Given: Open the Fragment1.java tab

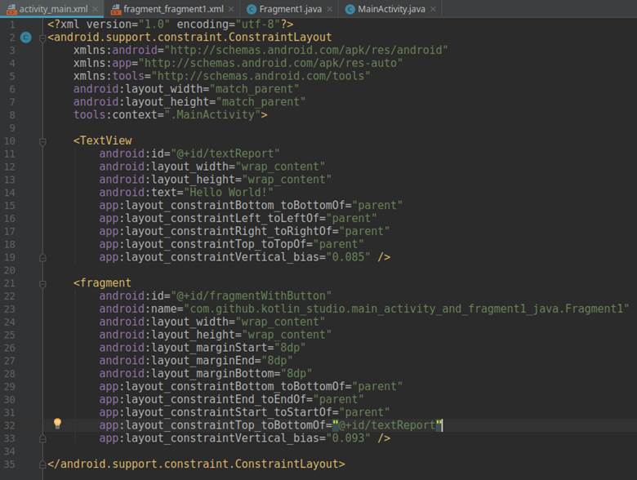Looking at the screenshot, I should (291, 9).
